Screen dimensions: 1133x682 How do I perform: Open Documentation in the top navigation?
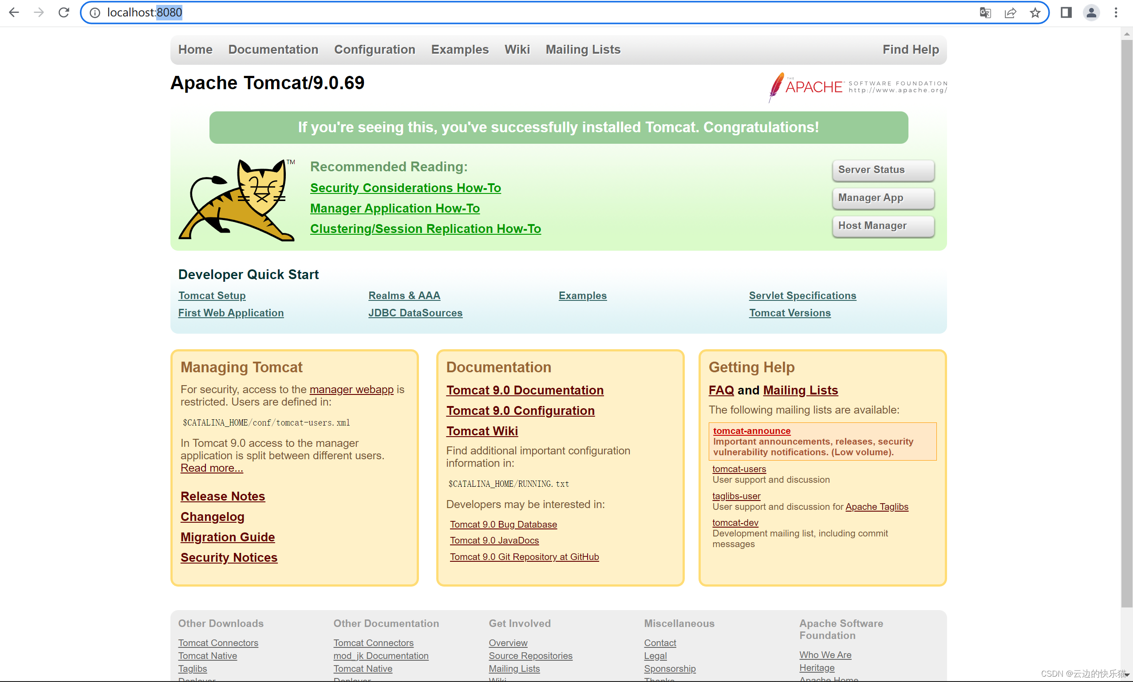click(x=273, y=50)
